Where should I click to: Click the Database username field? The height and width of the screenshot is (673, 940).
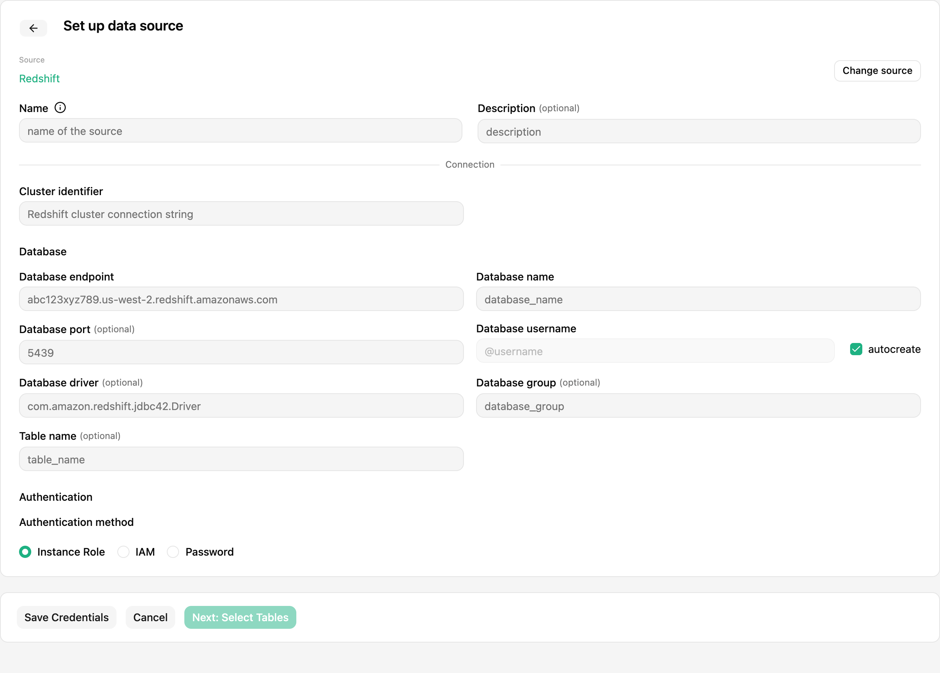(x=655, y=351)
